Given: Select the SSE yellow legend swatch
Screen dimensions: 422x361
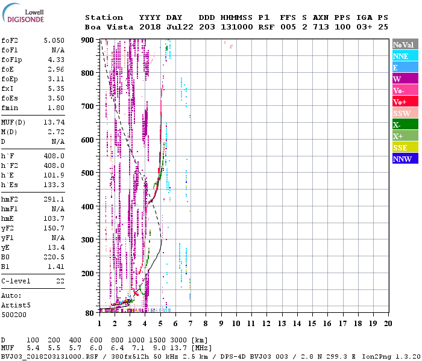Looking at the screenshot, I should click(405, 147).
